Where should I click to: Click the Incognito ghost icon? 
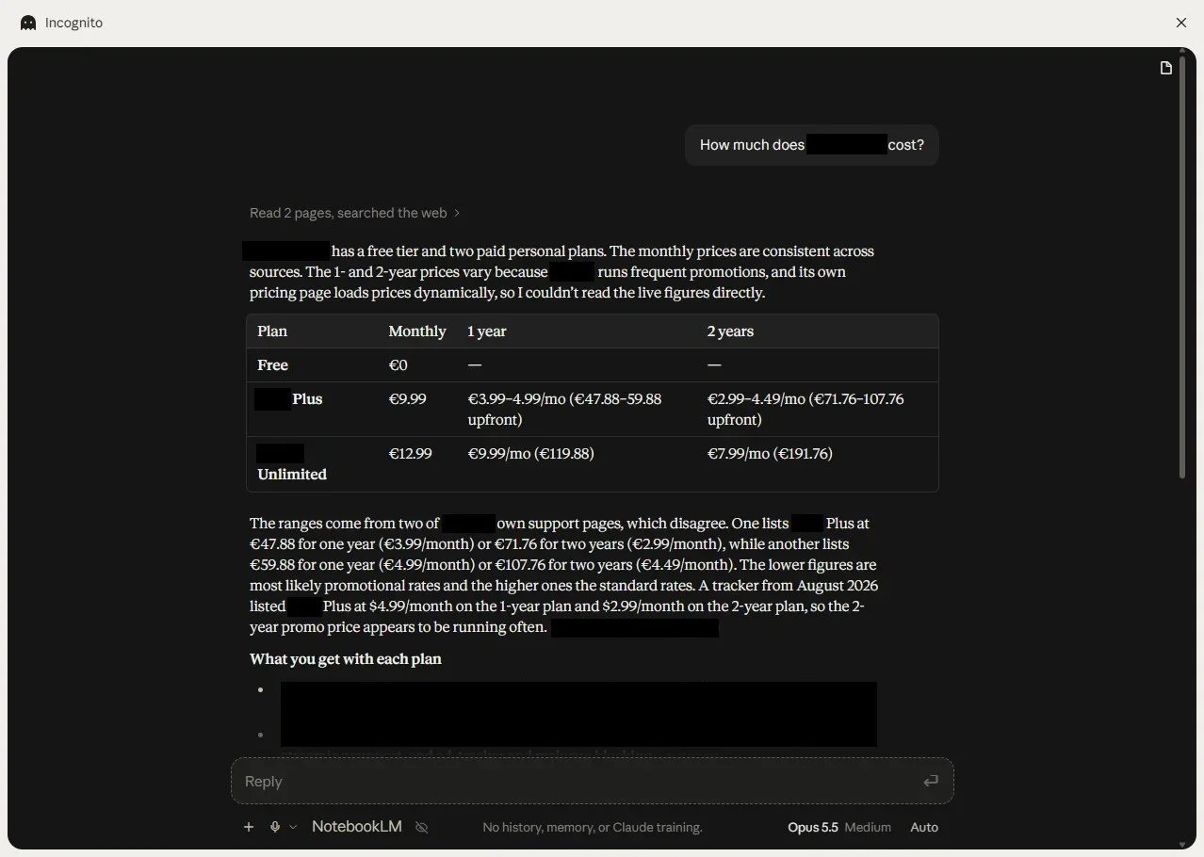[28, 23]
